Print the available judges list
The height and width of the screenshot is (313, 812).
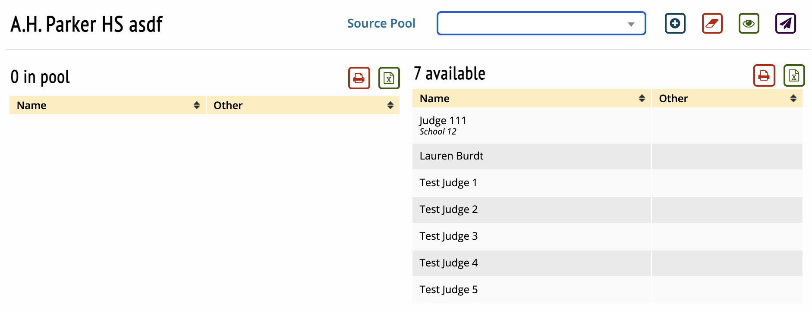[764, 75]
